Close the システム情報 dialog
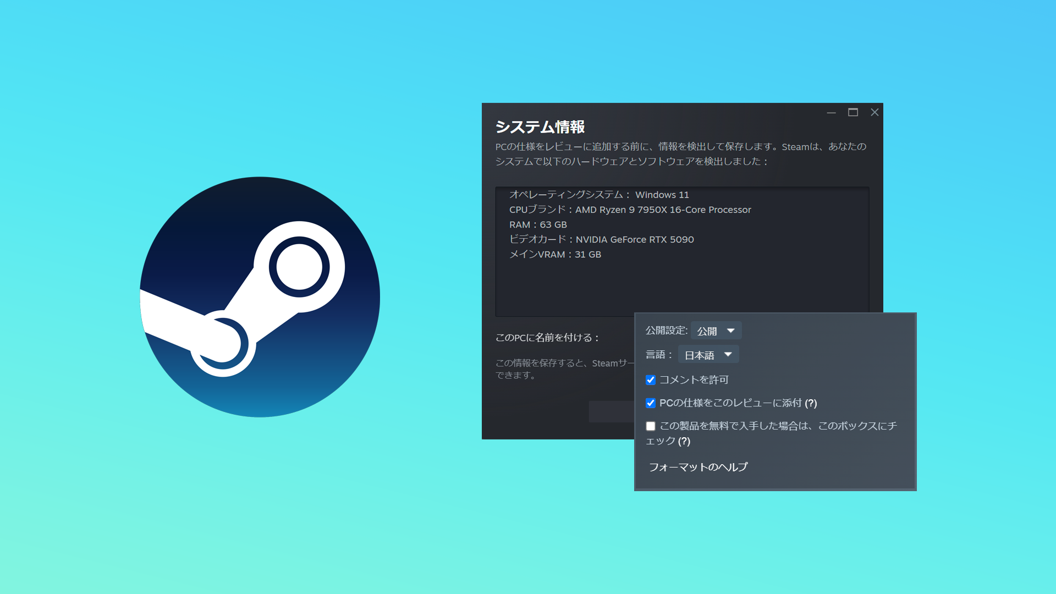Image resolution: width=1056 pixels, height=594 pixels. tap(875, 112)
